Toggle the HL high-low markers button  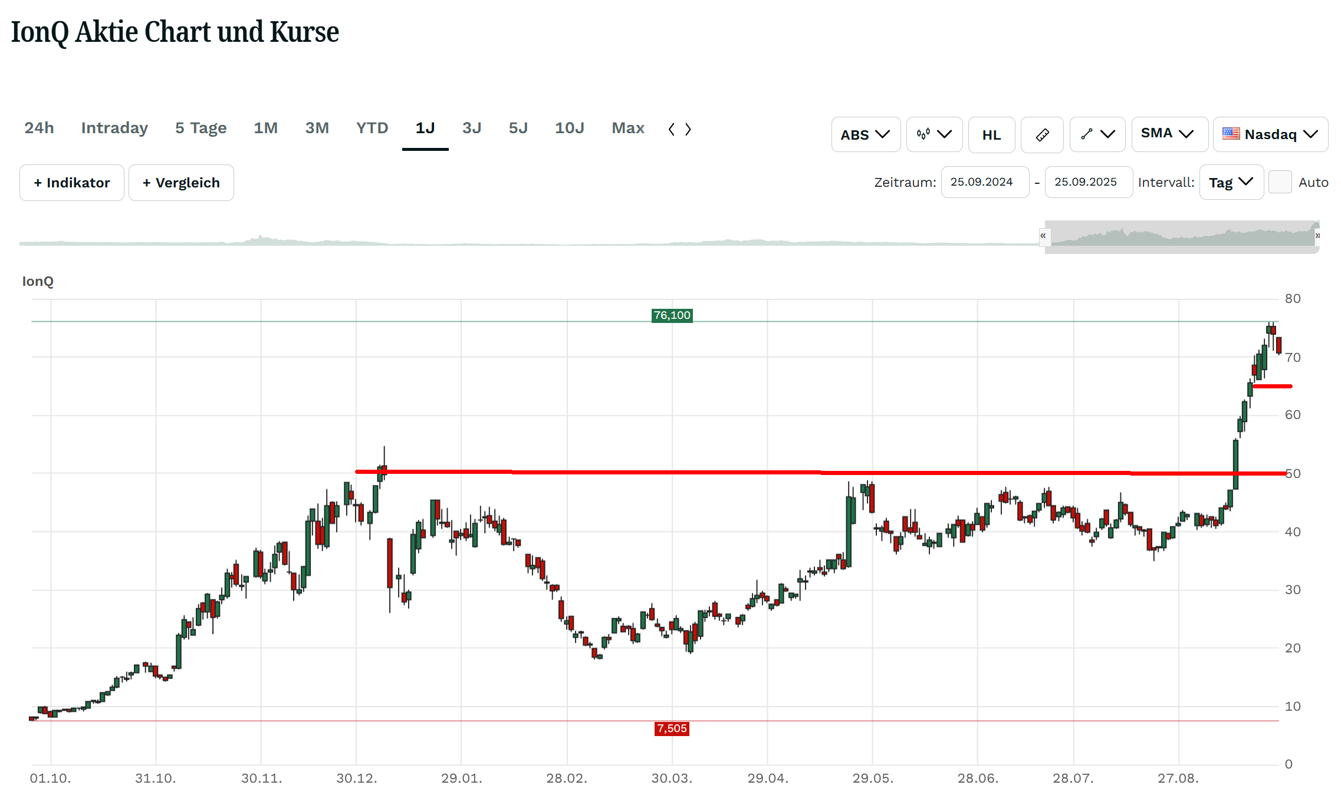click(x=991, y=134)
